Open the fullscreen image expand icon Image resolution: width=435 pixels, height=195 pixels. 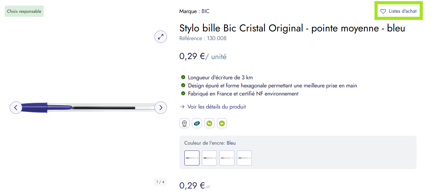[161, 37]
